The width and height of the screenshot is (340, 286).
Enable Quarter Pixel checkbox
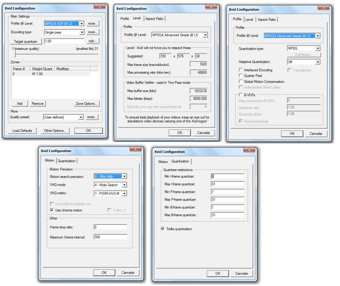pyautogui.click(x=241, y=75)
